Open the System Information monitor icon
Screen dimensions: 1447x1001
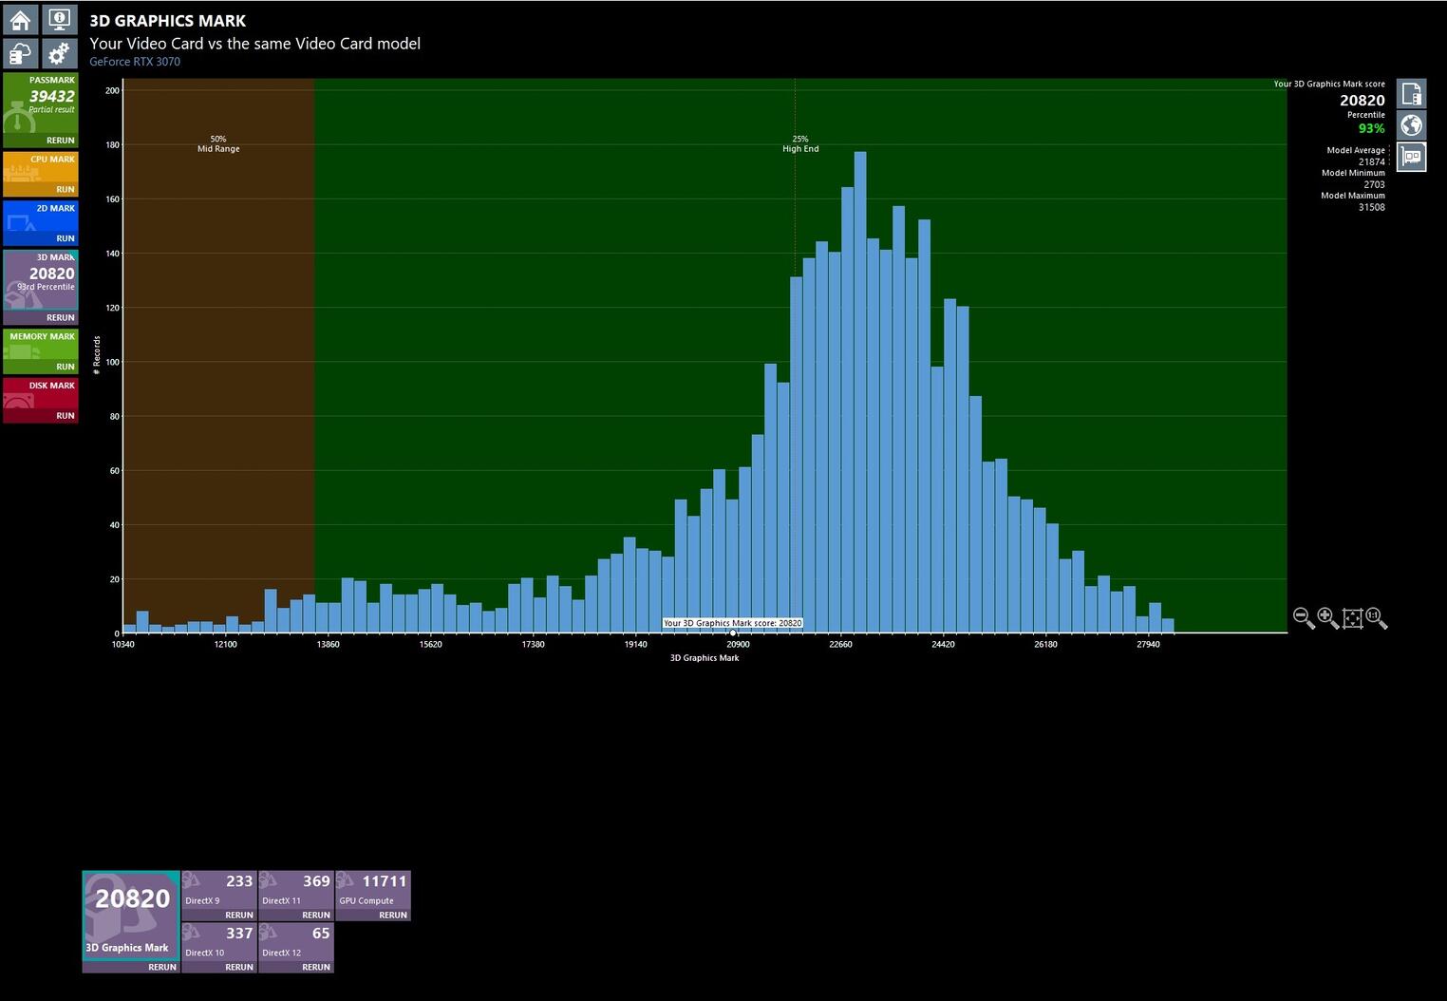59,20
